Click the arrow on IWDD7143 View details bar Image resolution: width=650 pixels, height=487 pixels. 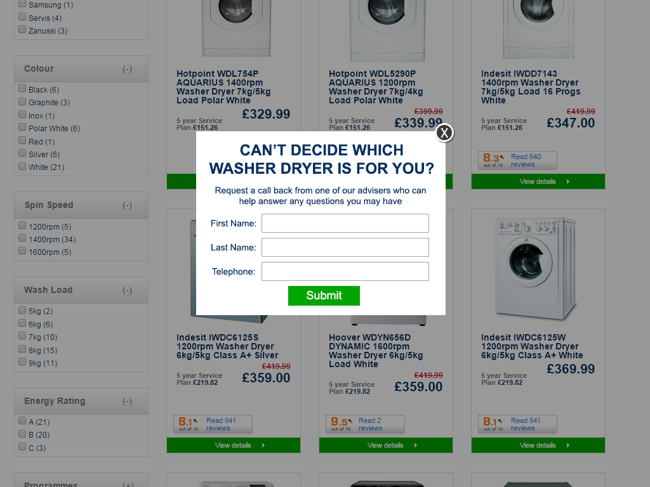[x=568, y=181]
